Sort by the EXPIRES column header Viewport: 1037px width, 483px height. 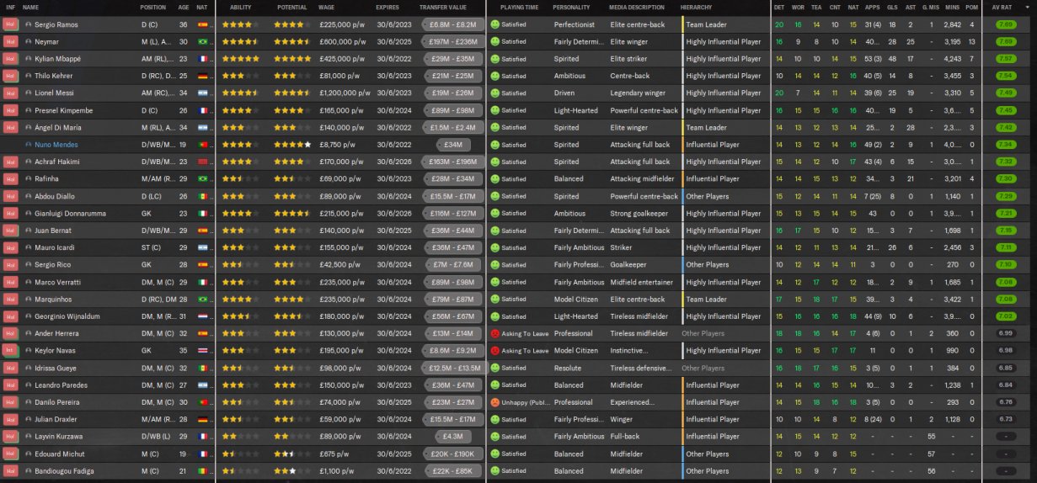click(388, 8)
